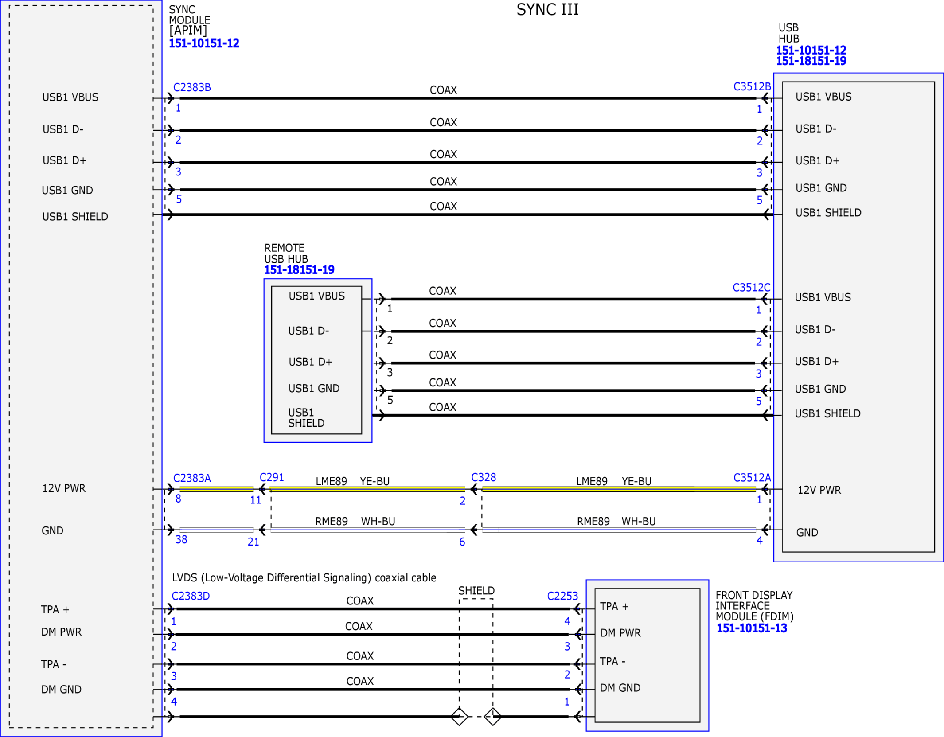Select connector label C2383B

click(x=192, y=87)
